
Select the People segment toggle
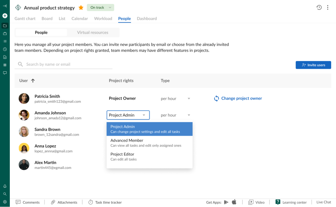41,33
